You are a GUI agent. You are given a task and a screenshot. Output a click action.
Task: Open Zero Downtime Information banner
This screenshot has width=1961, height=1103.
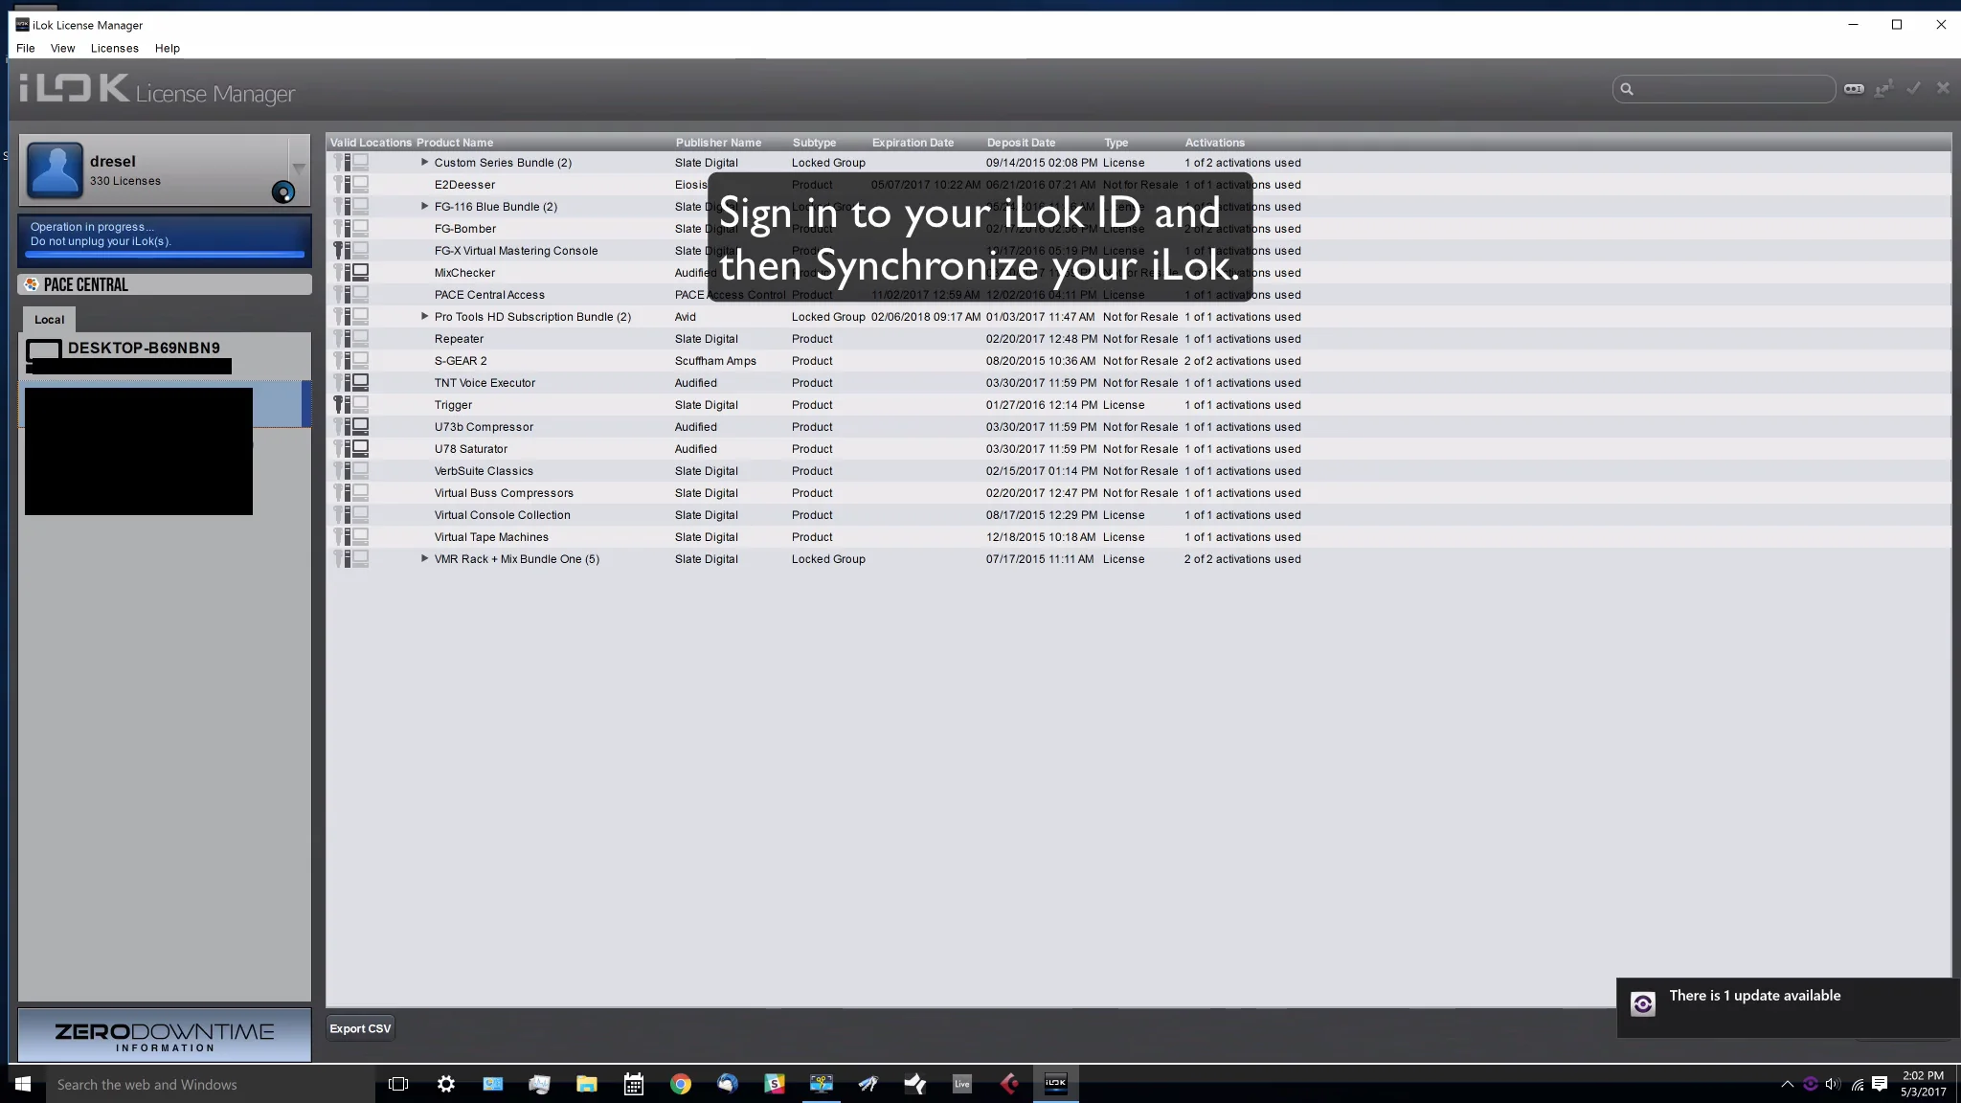(x=165, y=1036)
